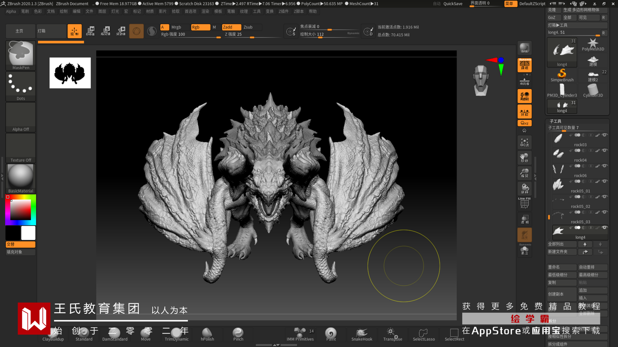Viewport: 618px width, 347px height.
Task: Enable the floor grid (地网格) icon
Action: [524, 81]
